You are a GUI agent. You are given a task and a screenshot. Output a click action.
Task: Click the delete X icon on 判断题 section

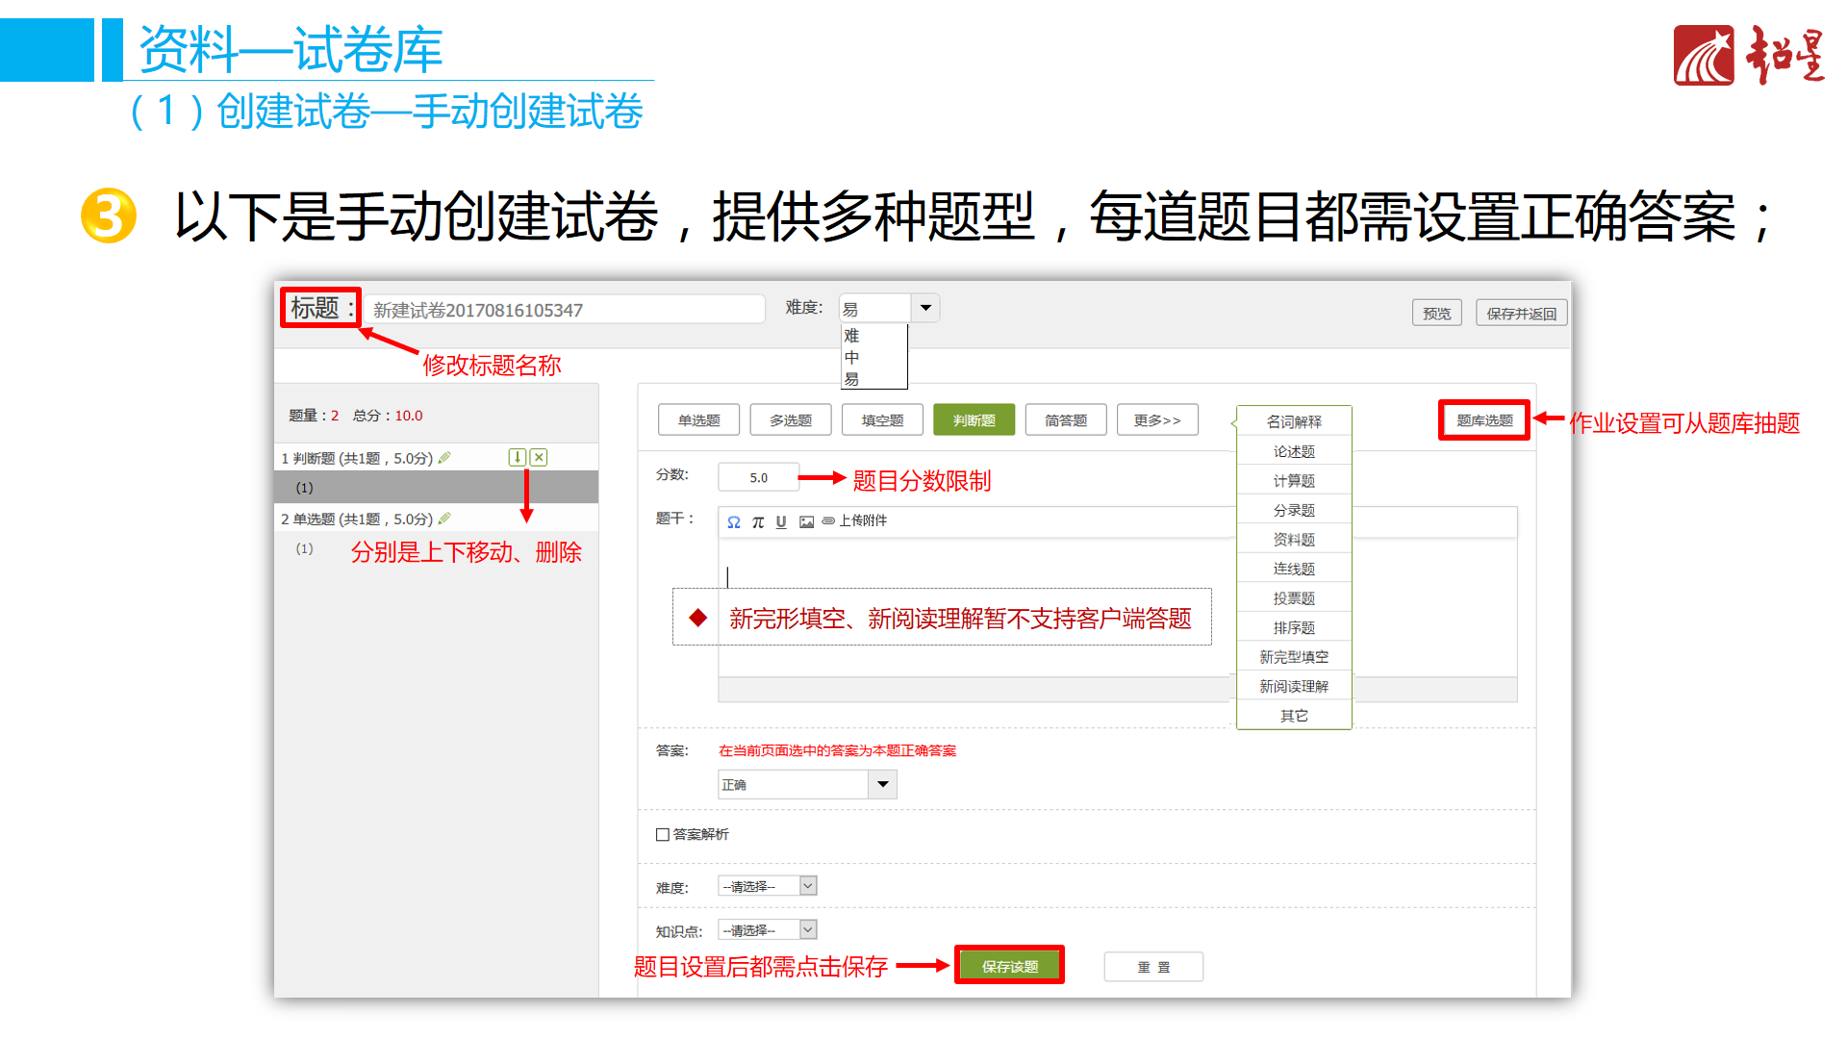point(539,458)
